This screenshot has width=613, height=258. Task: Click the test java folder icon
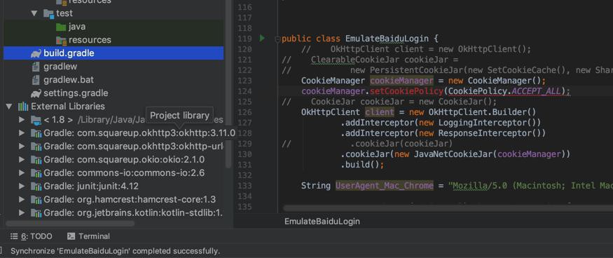coord(61,27)
